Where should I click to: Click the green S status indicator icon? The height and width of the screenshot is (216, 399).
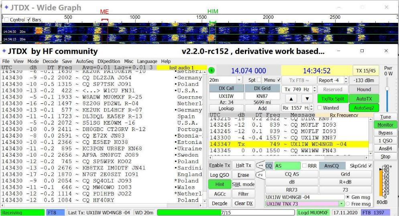point(212,71)
